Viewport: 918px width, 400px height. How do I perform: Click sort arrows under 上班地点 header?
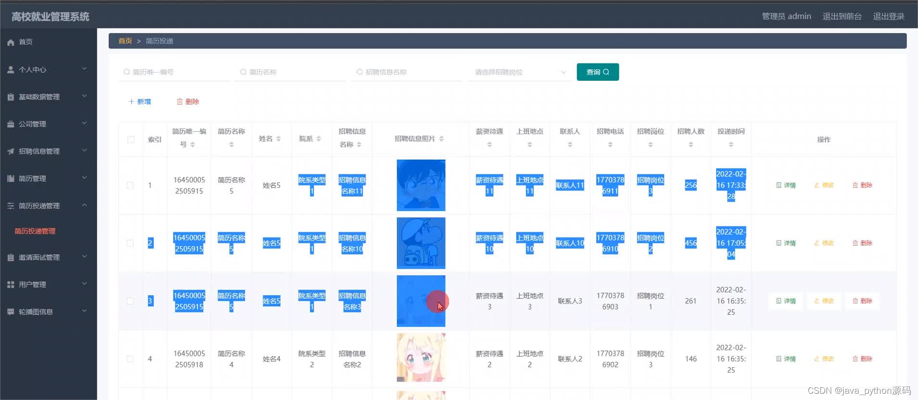[529, 145]
